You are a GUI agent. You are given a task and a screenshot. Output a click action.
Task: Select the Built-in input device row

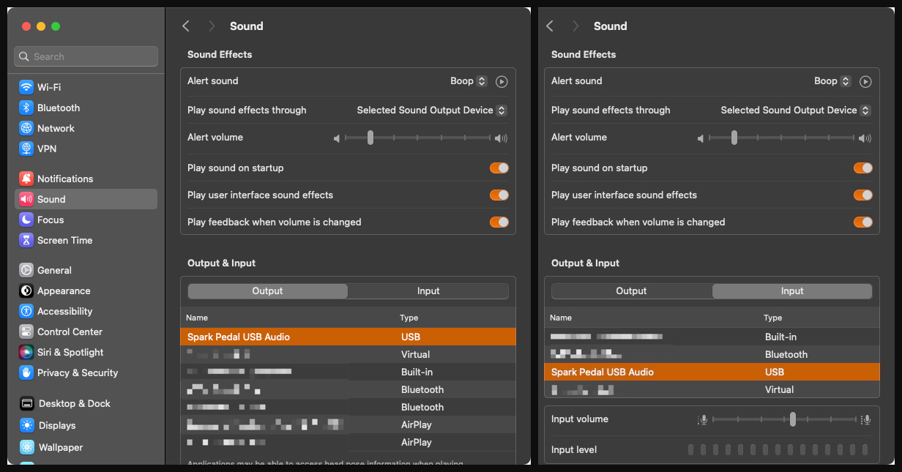(x=712, y=337)
